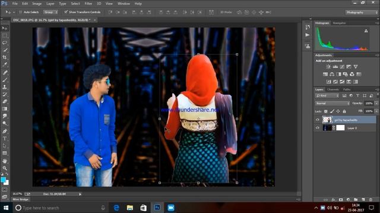Viewport: 380px width, 213px height.
Task: Select the Lasso tool
Action: pos(5,43)
